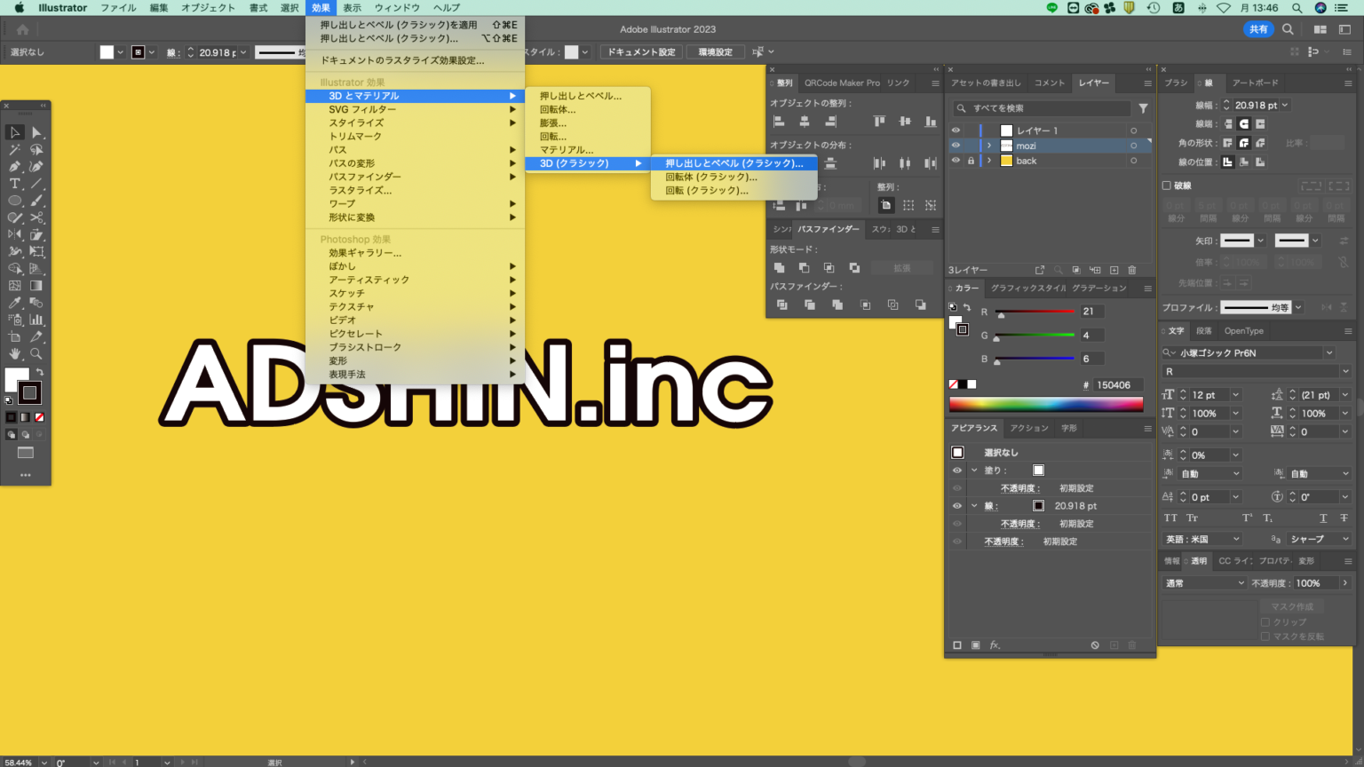The width and height of the screenshot is (1364, 767).
Task: Open the ドキュメント設定 button
Action: pyautogui.click(x=640, y=51)
